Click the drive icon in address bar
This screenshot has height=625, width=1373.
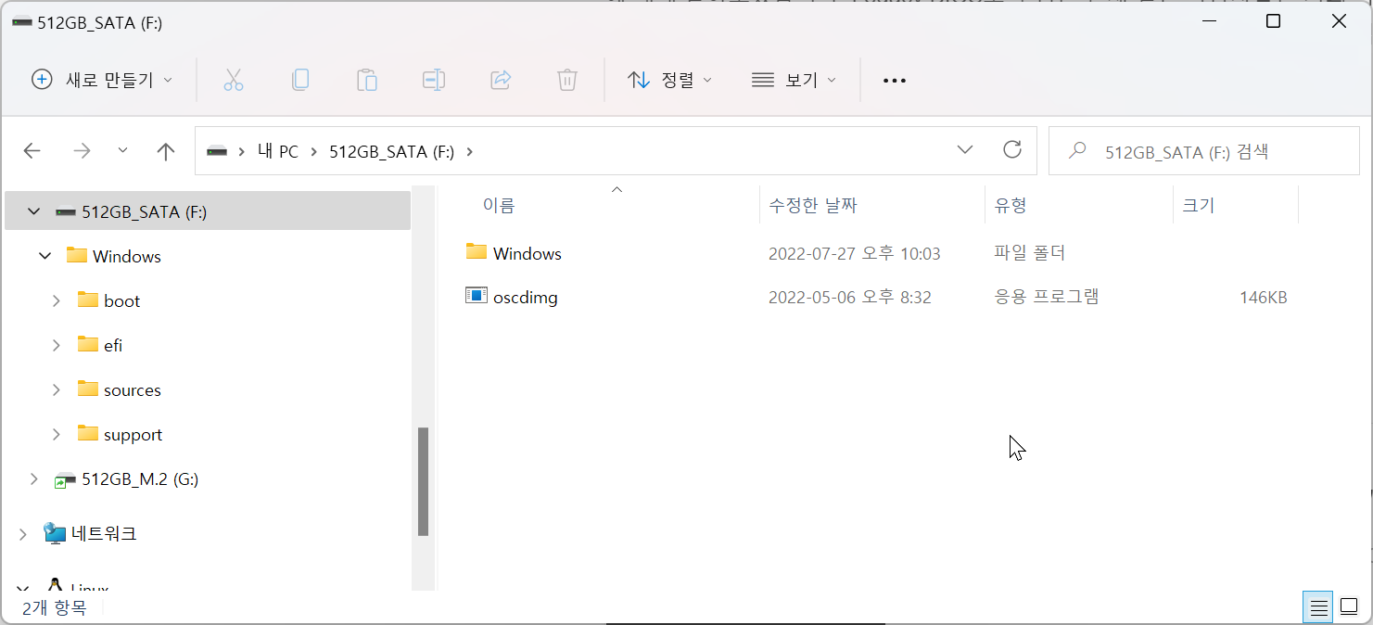[x=217, y=151]
